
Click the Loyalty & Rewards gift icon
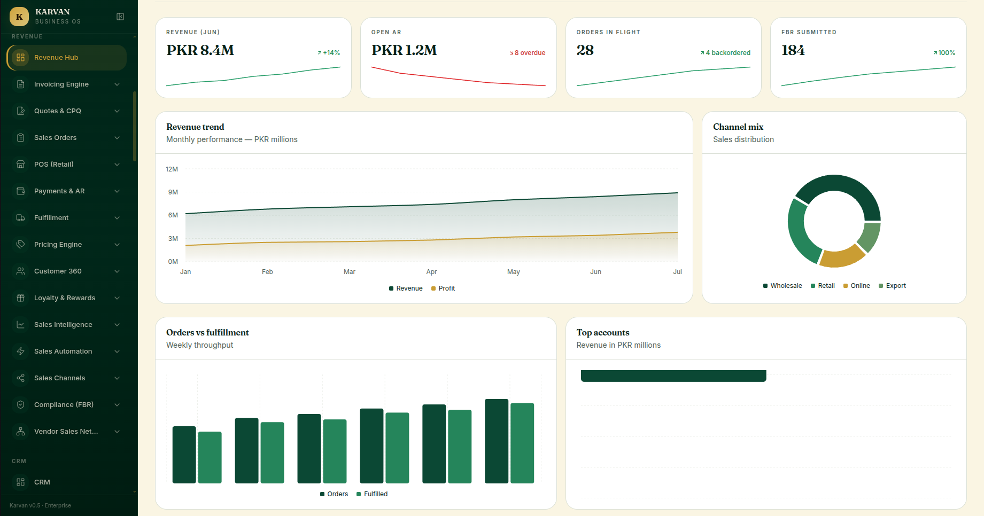(x=21, y=298)
